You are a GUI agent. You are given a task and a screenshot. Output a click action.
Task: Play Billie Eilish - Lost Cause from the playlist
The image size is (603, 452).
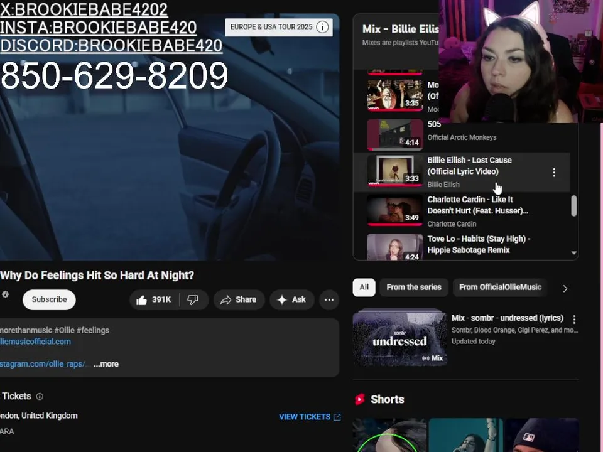[x=462, y=172]
